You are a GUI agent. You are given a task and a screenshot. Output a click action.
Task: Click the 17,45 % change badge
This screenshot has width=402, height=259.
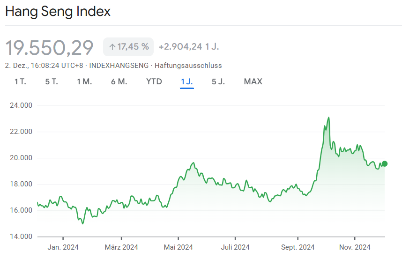(x=128, y=47)
